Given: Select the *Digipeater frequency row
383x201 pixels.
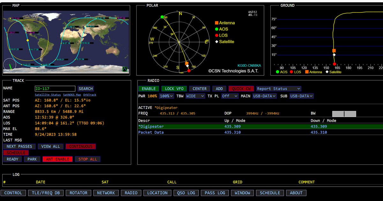Looking at the screenshot, I should [x=260, y=127].
